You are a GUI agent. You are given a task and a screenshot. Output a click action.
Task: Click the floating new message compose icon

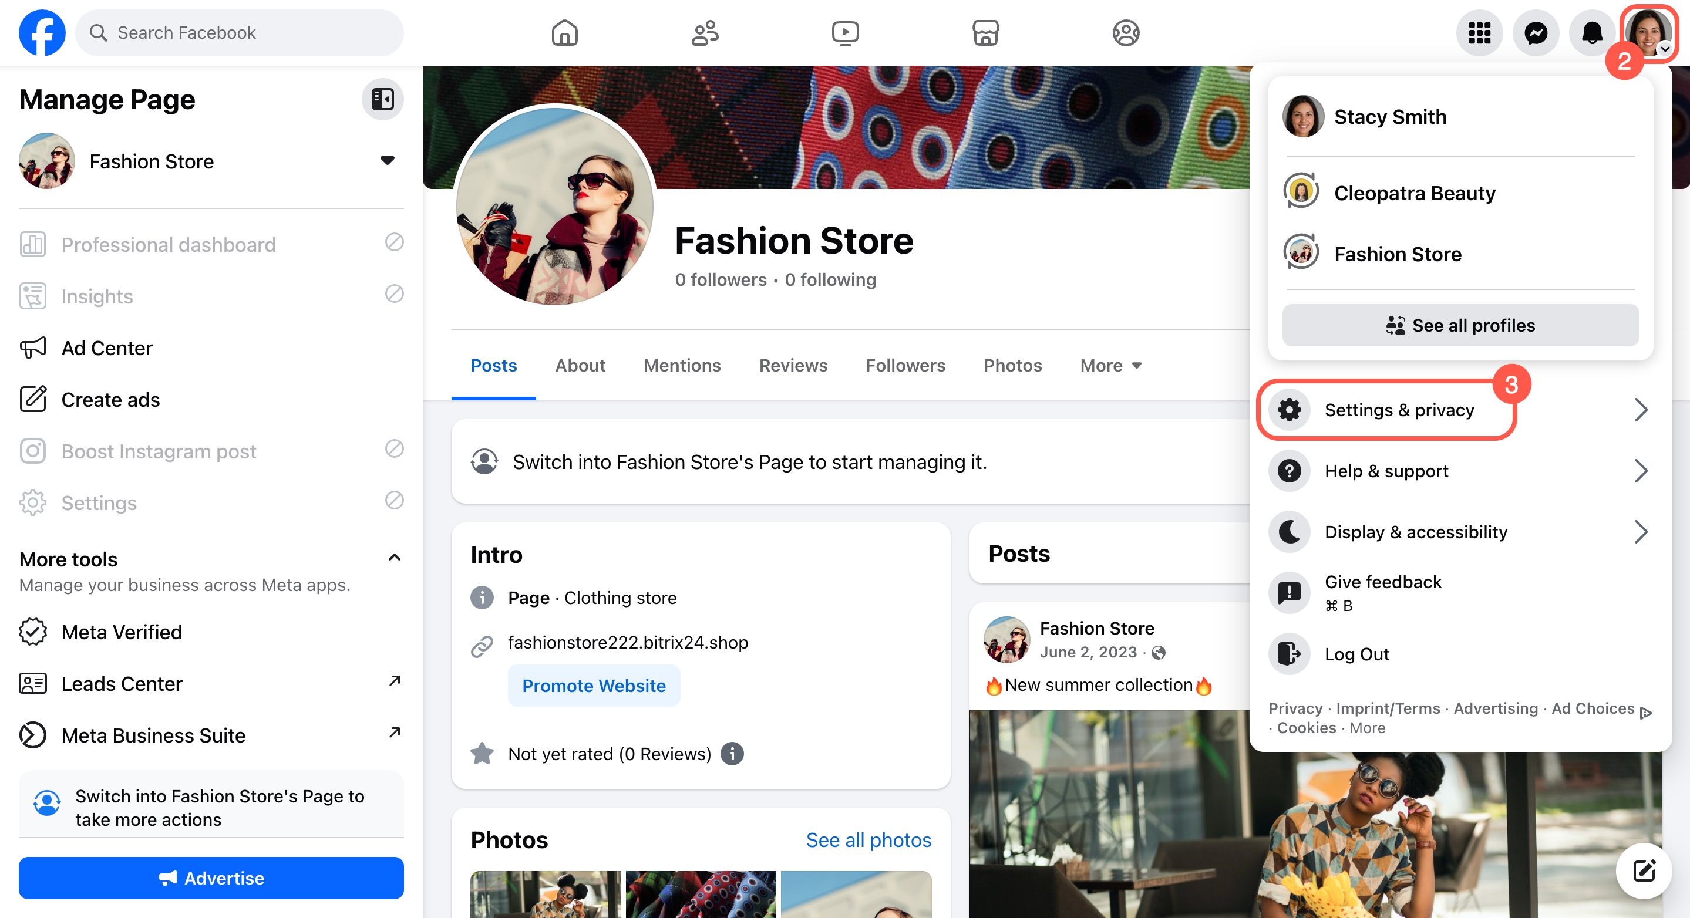click(x=1644, y=871)
